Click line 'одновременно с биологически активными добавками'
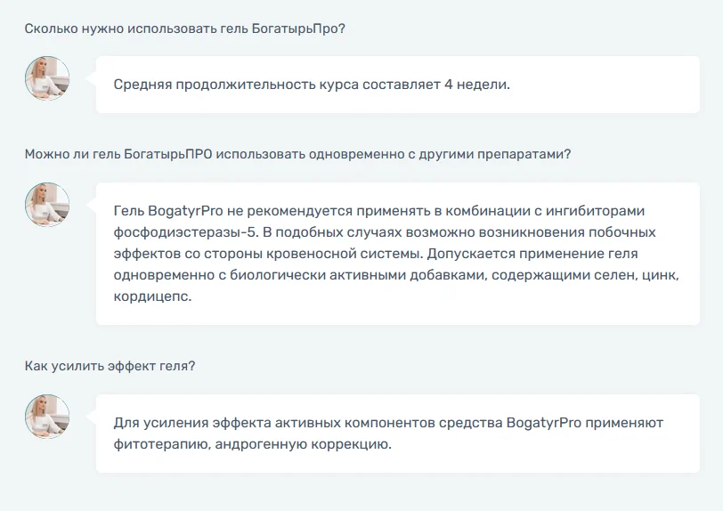 (x=396, y=275)
